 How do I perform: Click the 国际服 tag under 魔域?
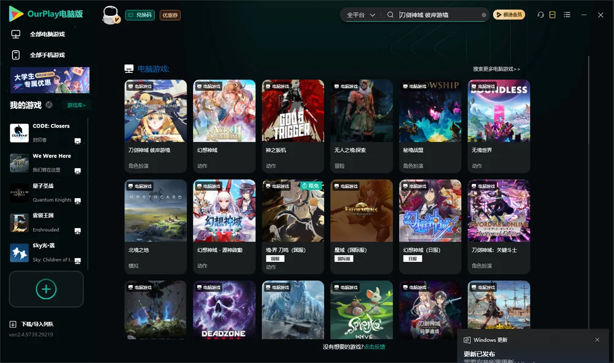(344, 259)
